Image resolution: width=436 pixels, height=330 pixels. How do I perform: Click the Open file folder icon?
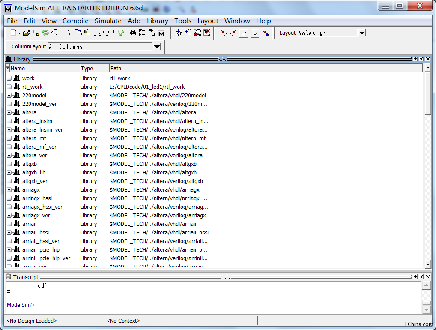26,33
